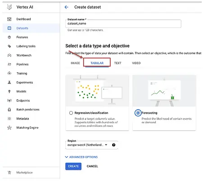Click the Forecasting chart illustration

click(x=164, y=90)
